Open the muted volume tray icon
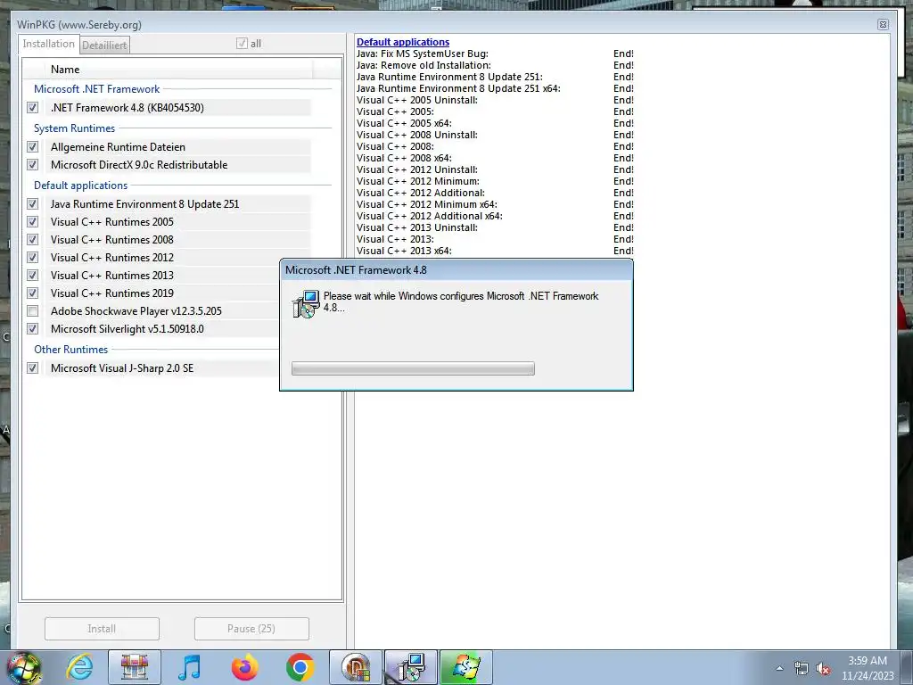The height and width of the screenshot is (685, 913). (x=823, y=669)
